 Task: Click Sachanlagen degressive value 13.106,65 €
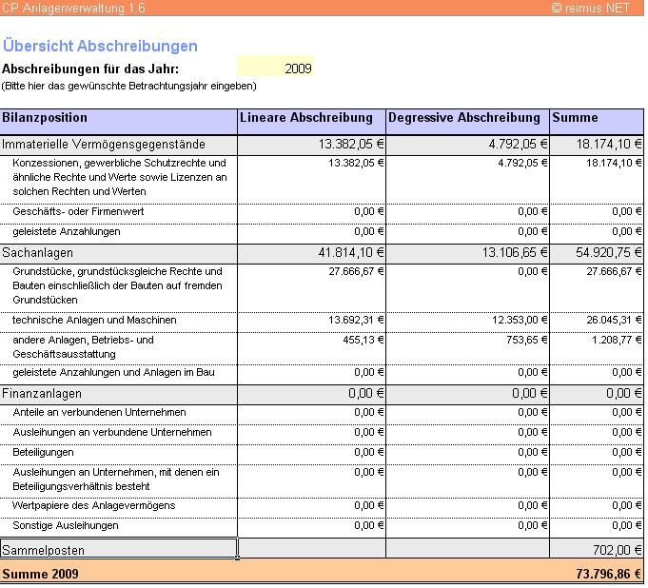[515, 252]
